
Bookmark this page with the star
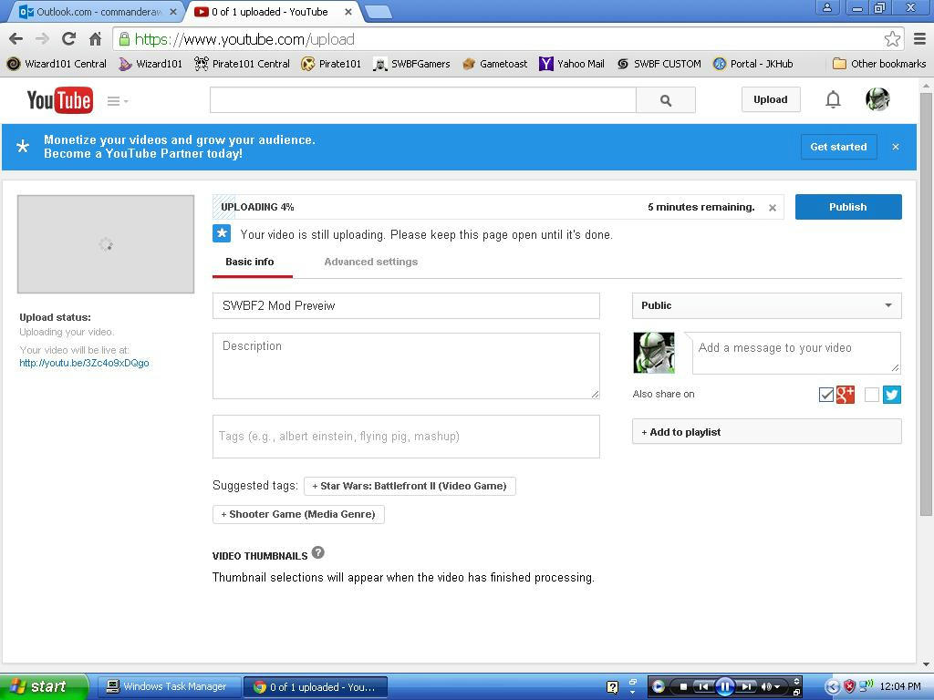pos(892,39)
